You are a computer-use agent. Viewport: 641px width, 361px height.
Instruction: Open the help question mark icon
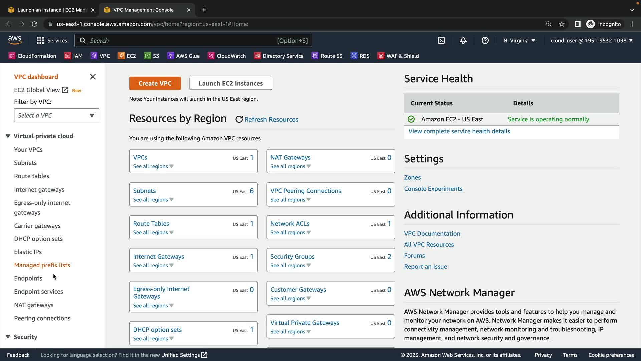[x=485, y=41]
